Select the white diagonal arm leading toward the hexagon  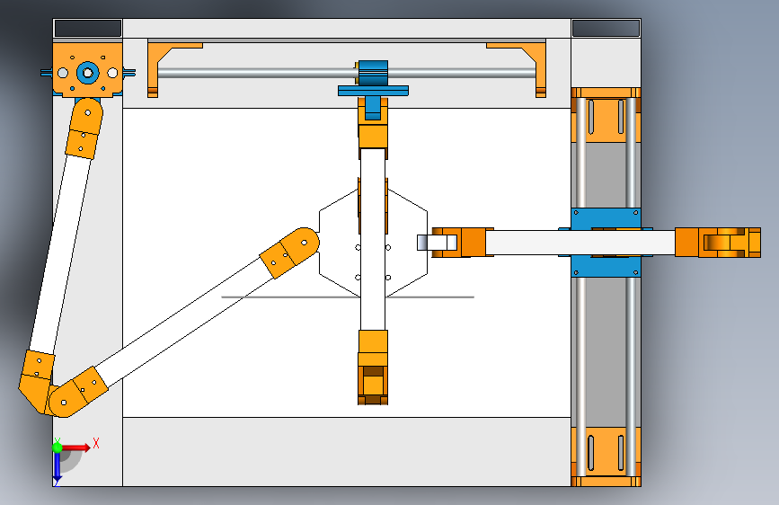point(184,323)
